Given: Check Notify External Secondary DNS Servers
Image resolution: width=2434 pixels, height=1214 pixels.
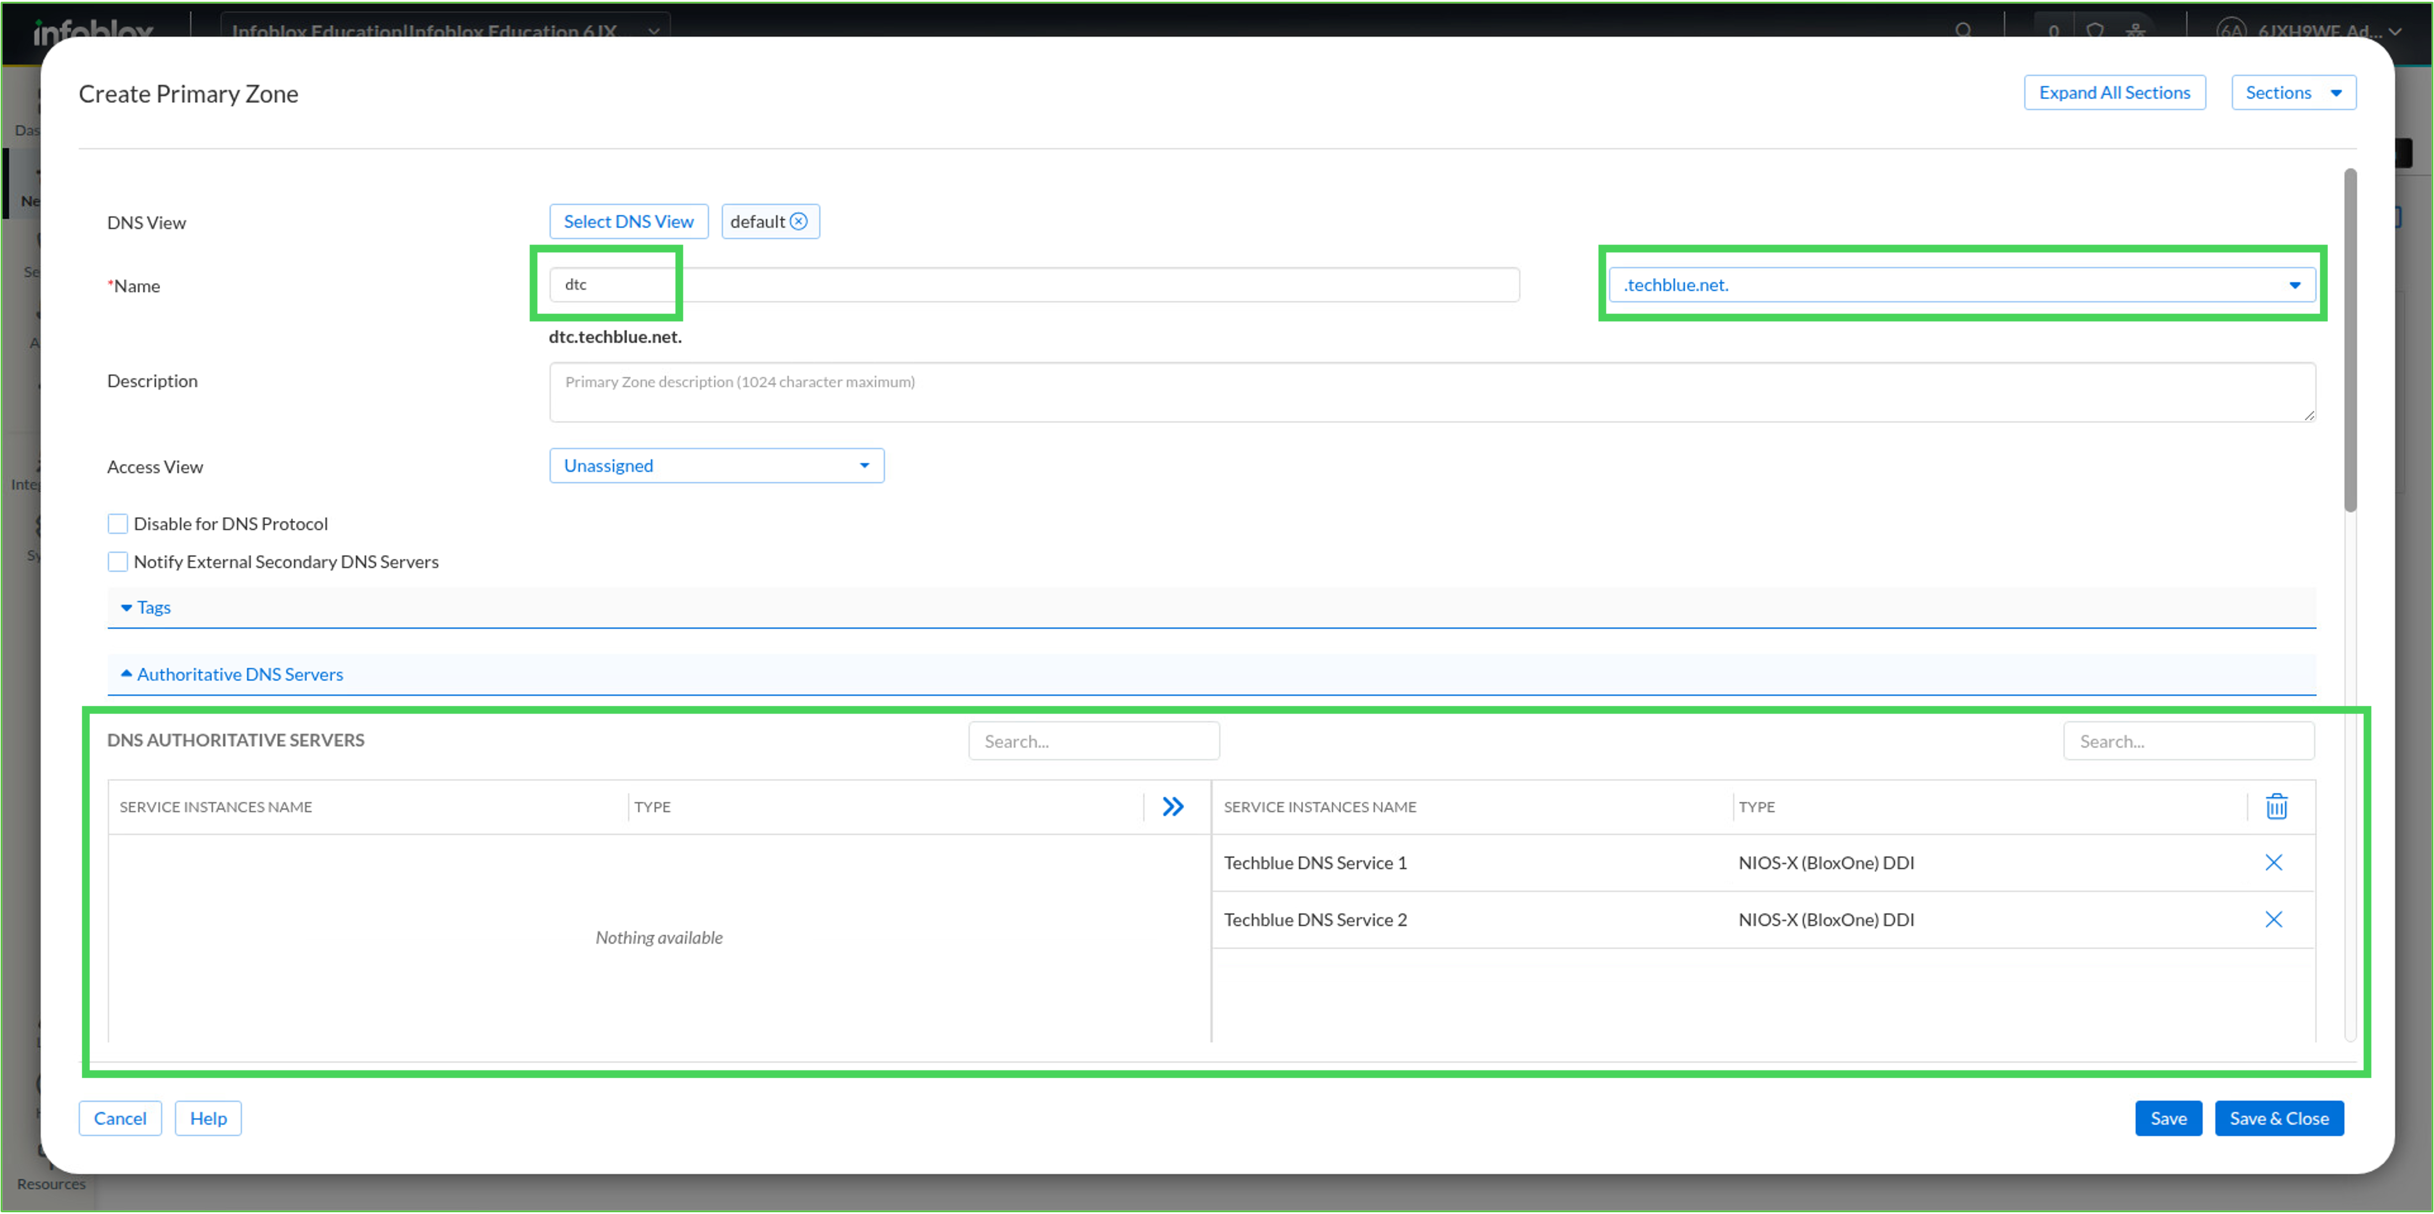Looking at the screenshot, I should pyautogui.click(x=117, y=561).
